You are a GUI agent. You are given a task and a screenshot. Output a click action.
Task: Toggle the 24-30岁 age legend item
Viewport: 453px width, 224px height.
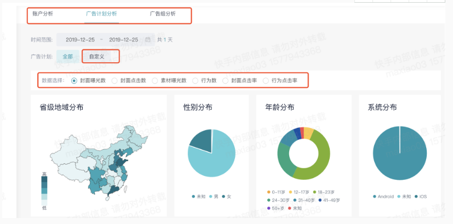278,200
